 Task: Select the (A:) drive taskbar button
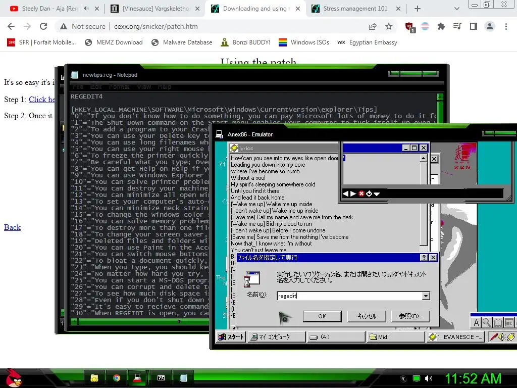[x=336, y=337]
